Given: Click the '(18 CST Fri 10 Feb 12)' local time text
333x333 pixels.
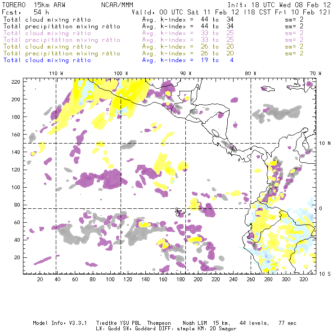Looking at the screenshot, I should click(287, 12).
